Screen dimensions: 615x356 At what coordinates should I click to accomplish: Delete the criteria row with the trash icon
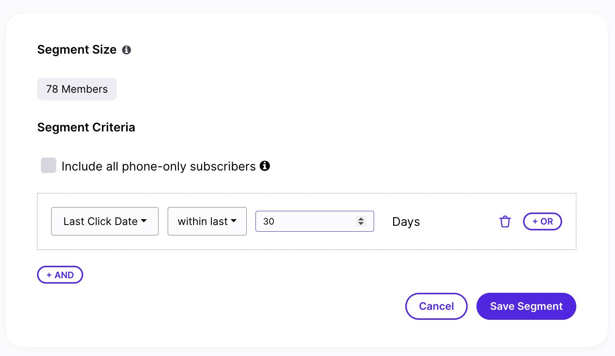505,222
